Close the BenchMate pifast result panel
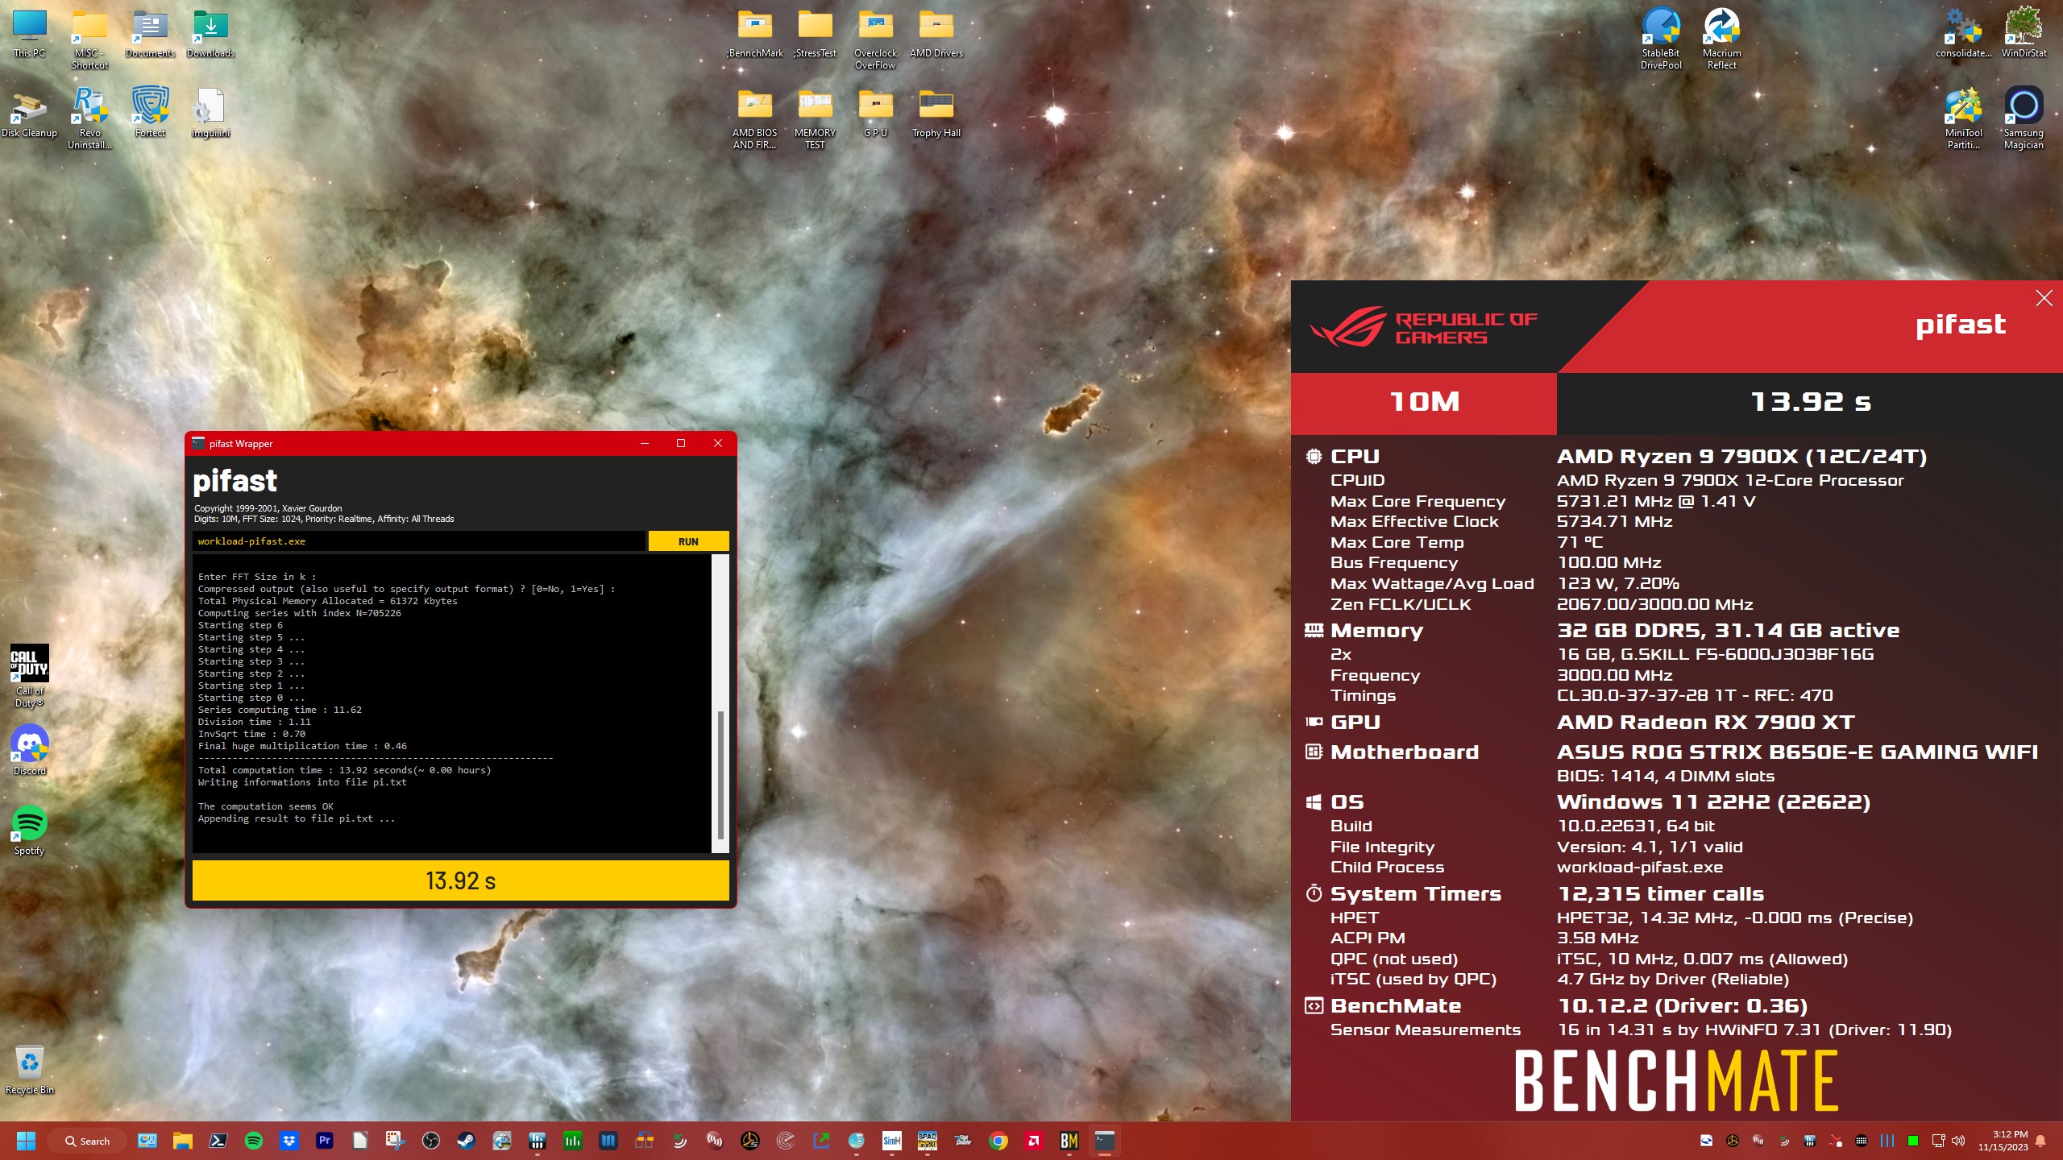 [2044, 298]
